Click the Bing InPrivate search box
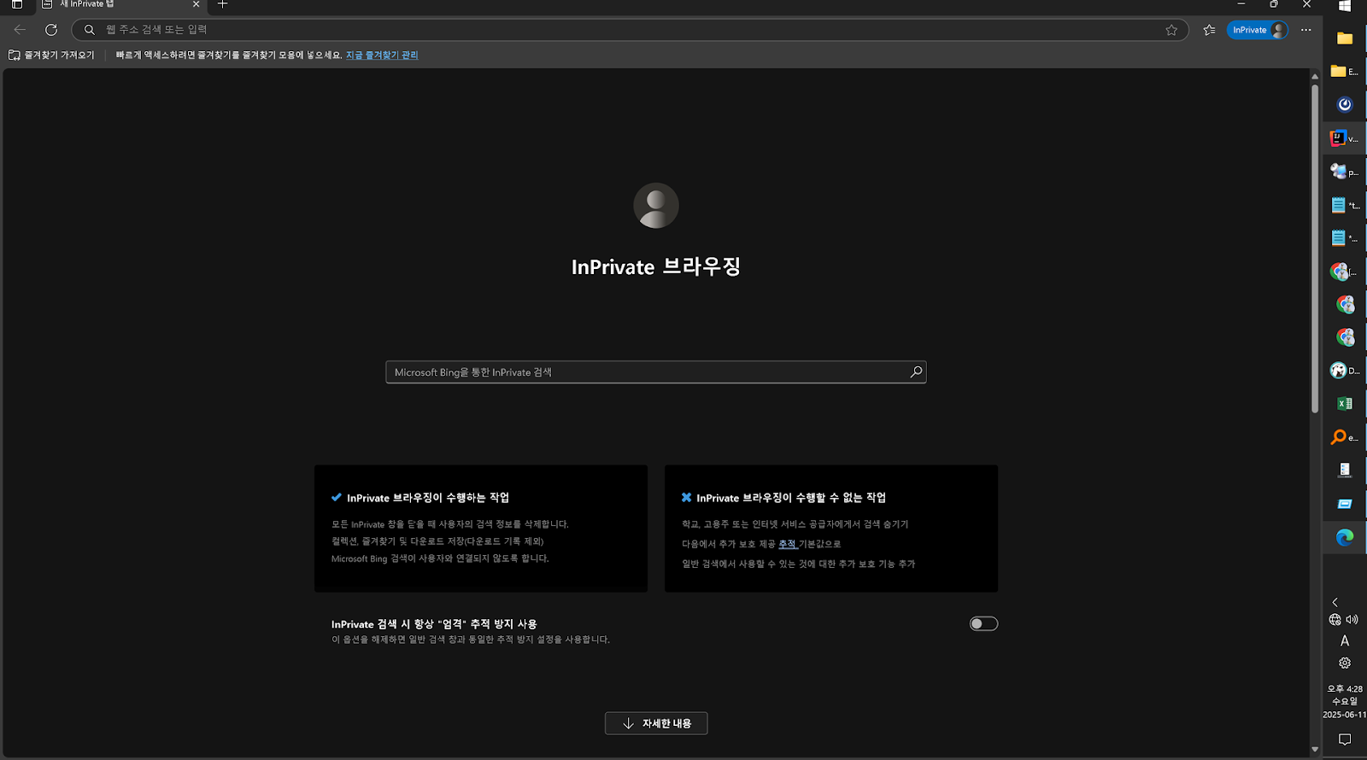The width and height of the screenshot is (1367, 760). click(655, 372)
